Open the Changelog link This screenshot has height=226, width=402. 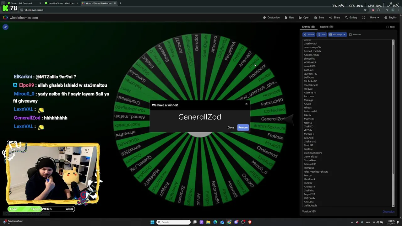point(388,212)
